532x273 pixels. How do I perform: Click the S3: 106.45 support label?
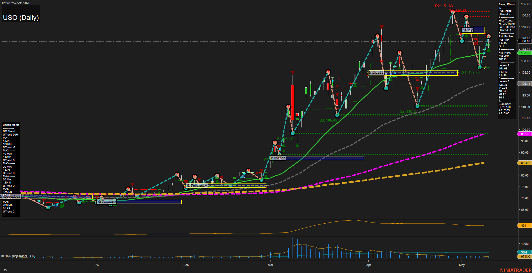click(328, 120)
